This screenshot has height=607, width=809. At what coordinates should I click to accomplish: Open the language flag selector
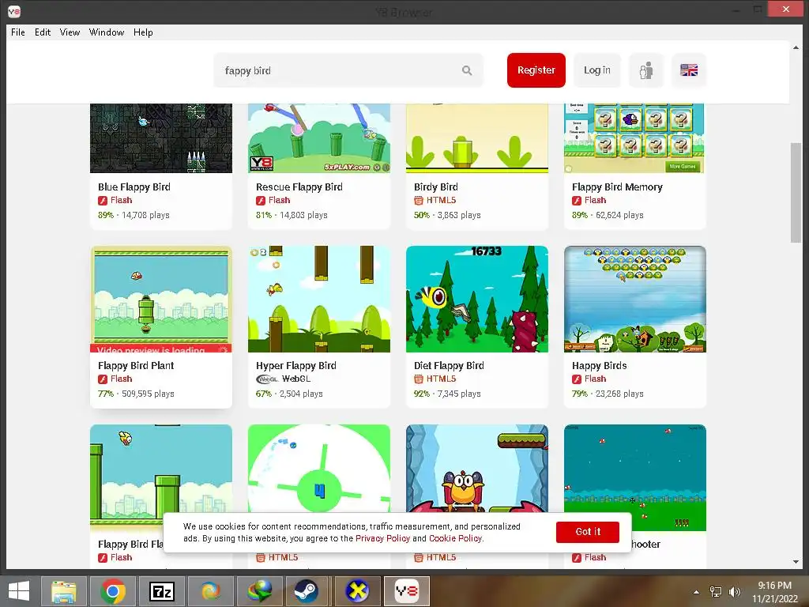point(689,70)
